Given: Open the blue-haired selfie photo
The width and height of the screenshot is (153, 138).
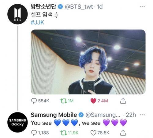Looking at the screenshot, I should [x=88, y=62].
